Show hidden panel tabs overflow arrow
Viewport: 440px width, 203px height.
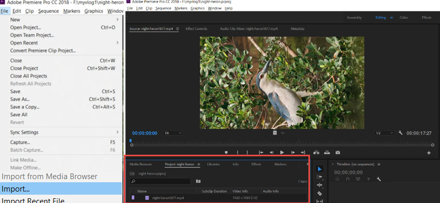pyautogui.click(x=307, y=165)
